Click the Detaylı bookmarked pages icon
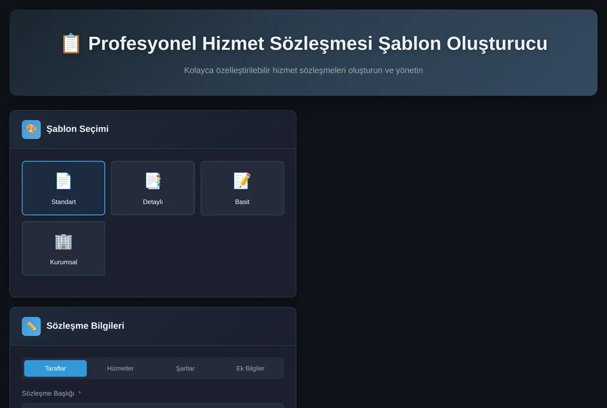Image resolution: width=607 pixels, height=408 pixels. click(153, 181)
